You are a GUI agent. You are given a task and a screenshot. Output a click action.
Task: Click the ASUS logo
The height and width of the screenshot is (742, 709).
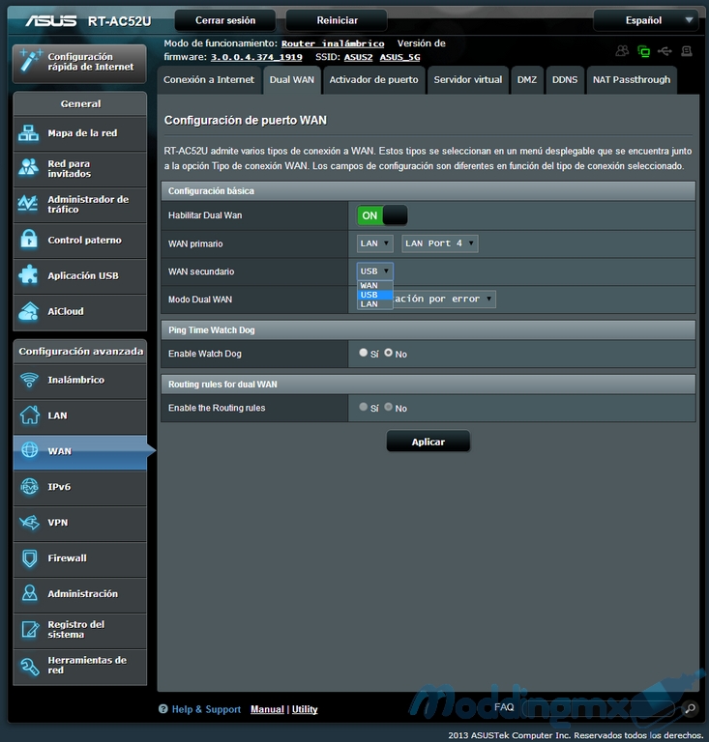click(50, 21)
